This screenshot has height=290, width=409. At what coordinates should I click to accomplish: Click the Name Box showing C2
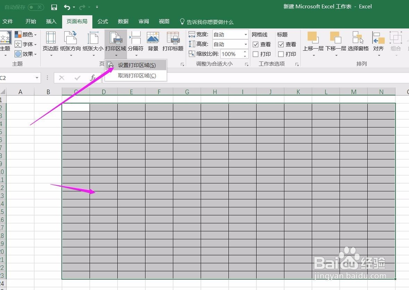pyautogui.click(x=17, y=78)
